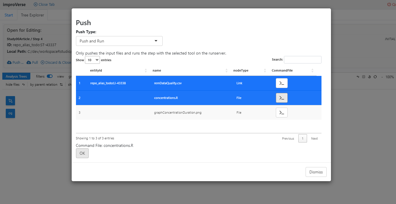Dismiss the Push dialog

[x=316, y=172]
